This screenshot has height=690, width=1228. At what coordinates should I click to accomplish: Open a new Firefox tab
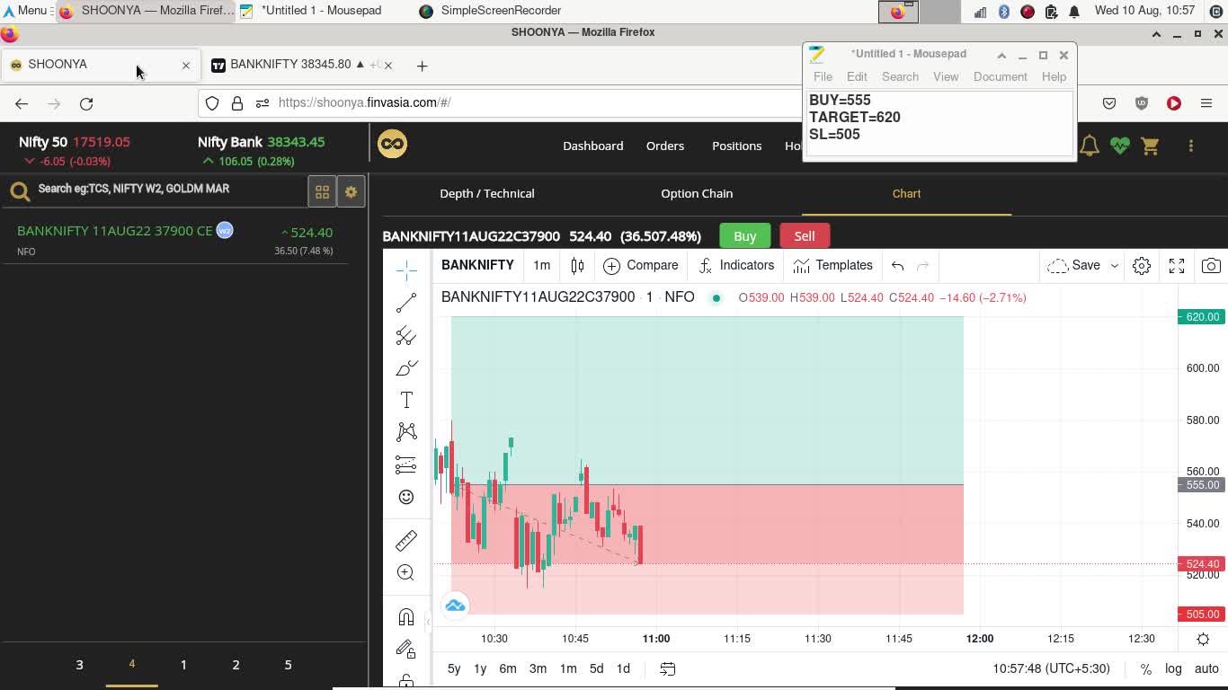[x=422, y=65]
